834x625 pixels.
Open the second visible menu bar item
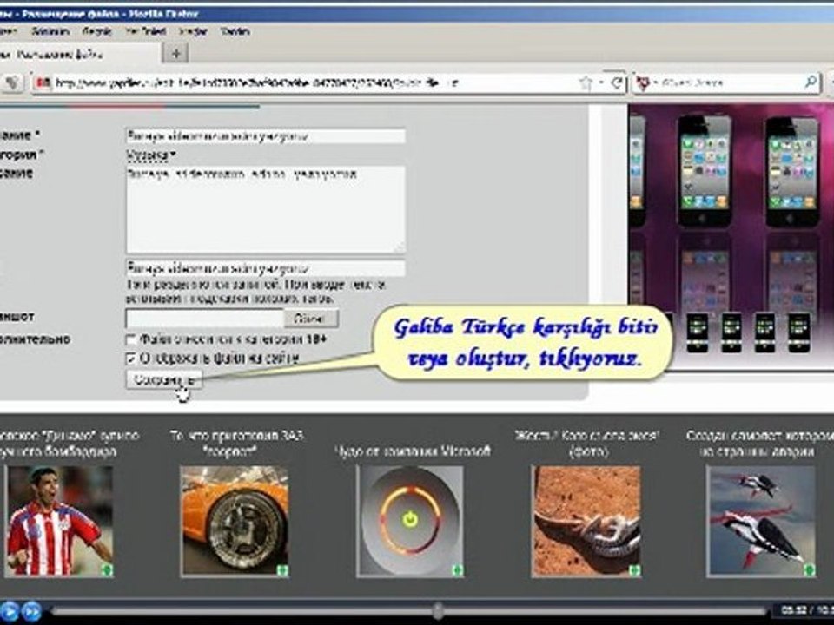click(50, 31)
